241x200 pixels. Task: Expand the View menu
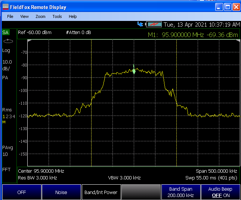24,16
